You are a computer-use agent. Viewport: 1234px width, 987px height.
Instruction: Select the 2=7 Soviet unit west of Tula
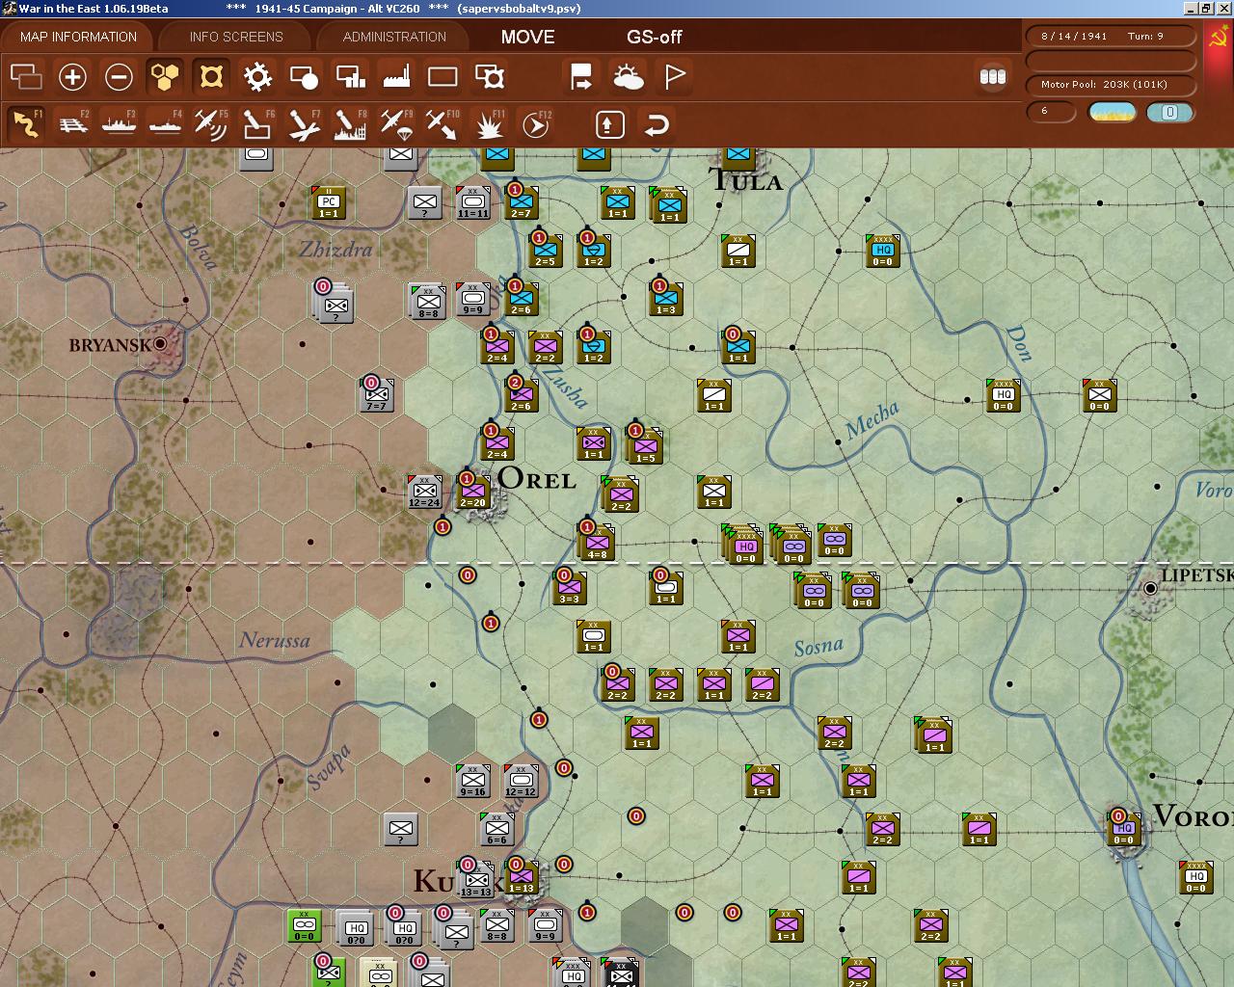point(521,202)
